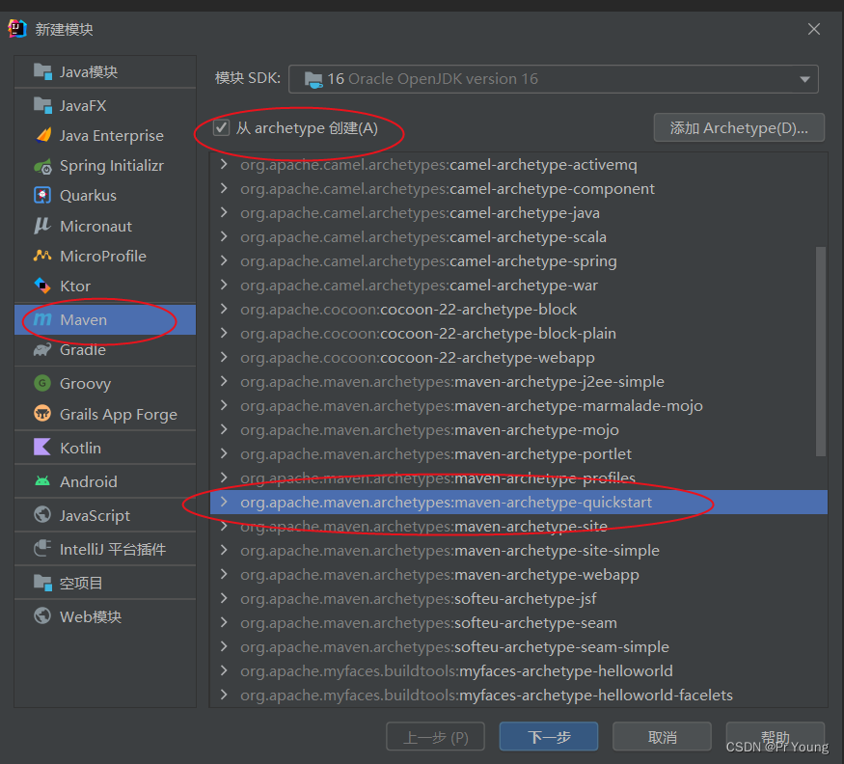Expand maven-archetype-webapp node
The height and width of the screenshot is (764, 844).
224,575
